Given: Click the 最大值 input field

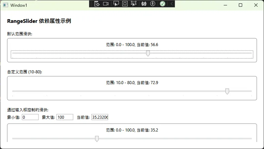Looking at the screenshot, I should tap(65, 117).
